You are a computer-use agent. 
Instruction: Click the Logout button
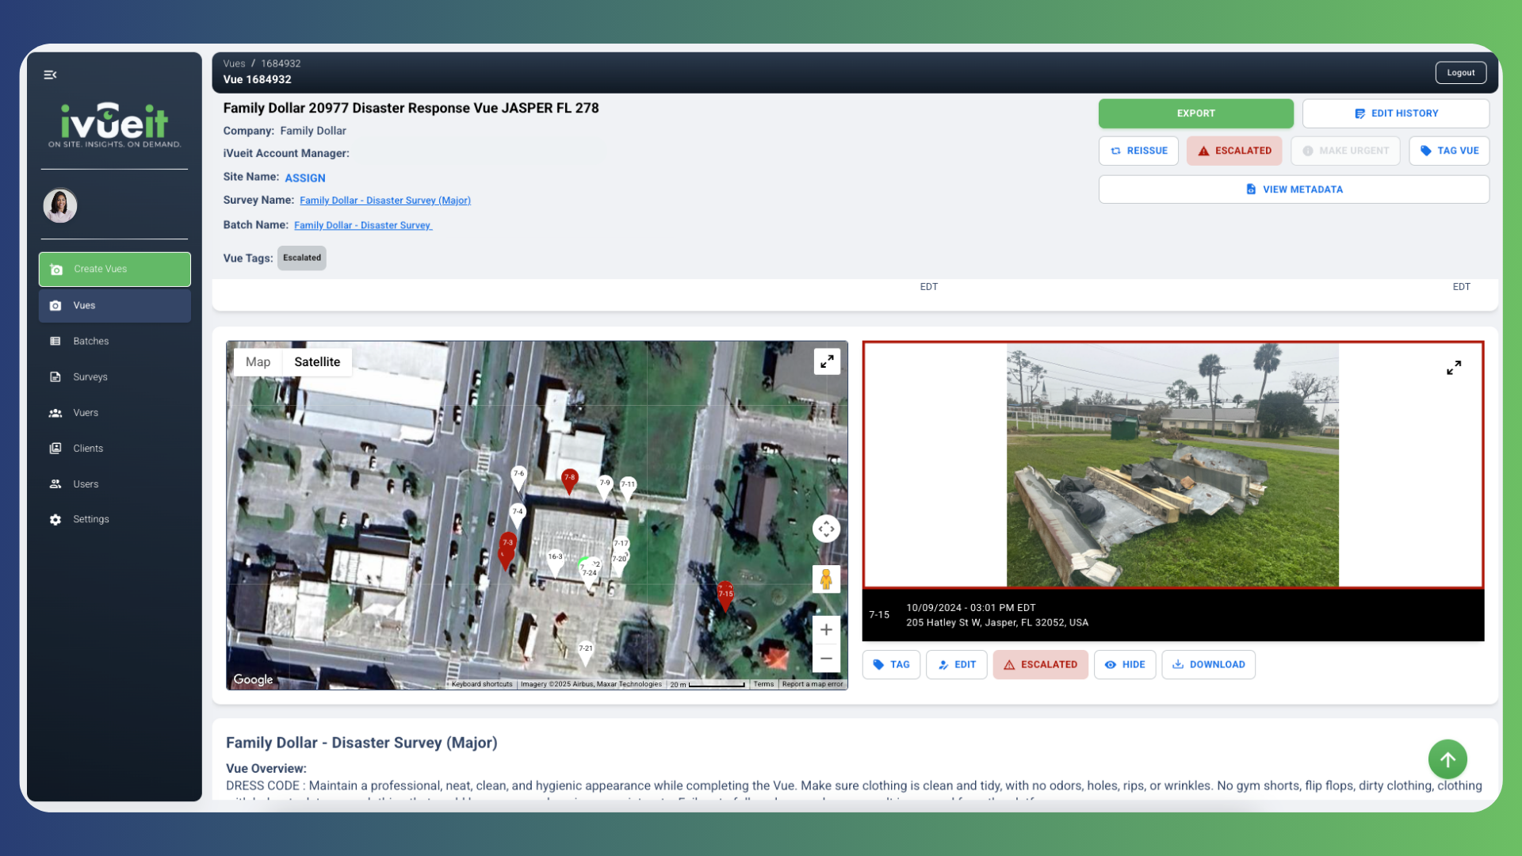1460,73
